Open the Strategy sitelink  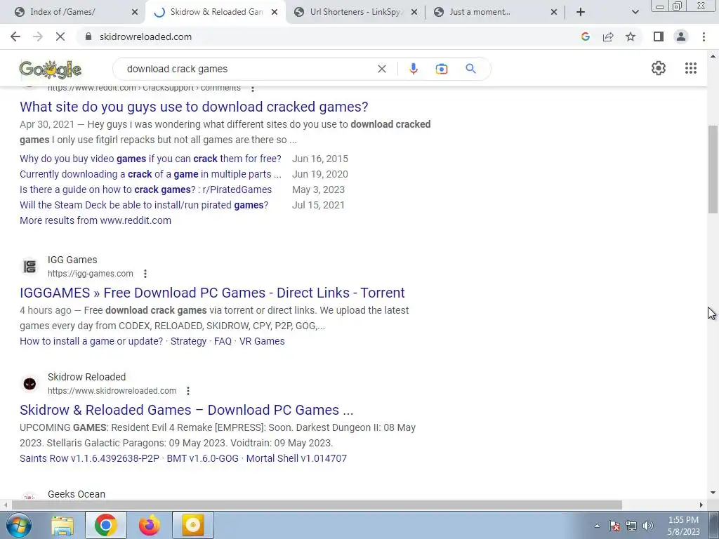[188, 342]
